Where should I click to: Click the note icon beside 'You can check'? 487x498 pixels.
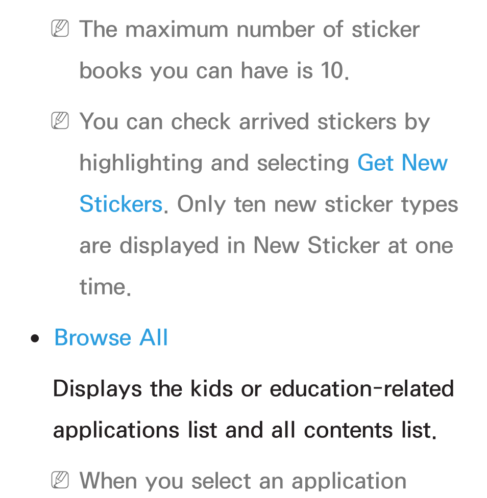coord(60,121)
